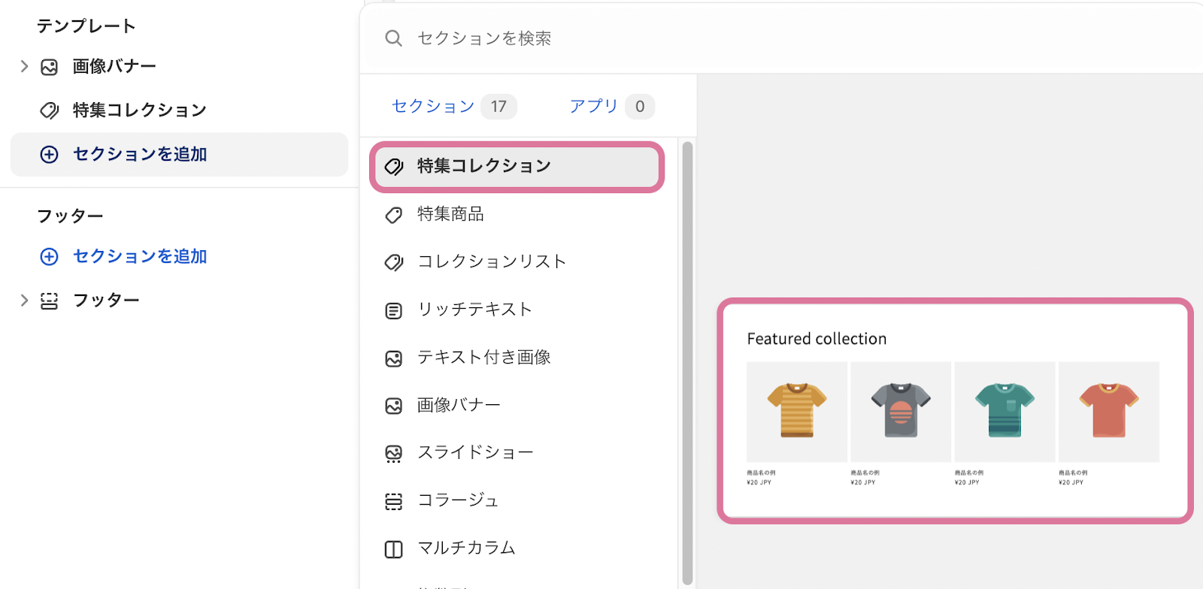1203x589 pixels.
Task: Expand the 画像バナー section chevron
Action: tap(24, 66)
